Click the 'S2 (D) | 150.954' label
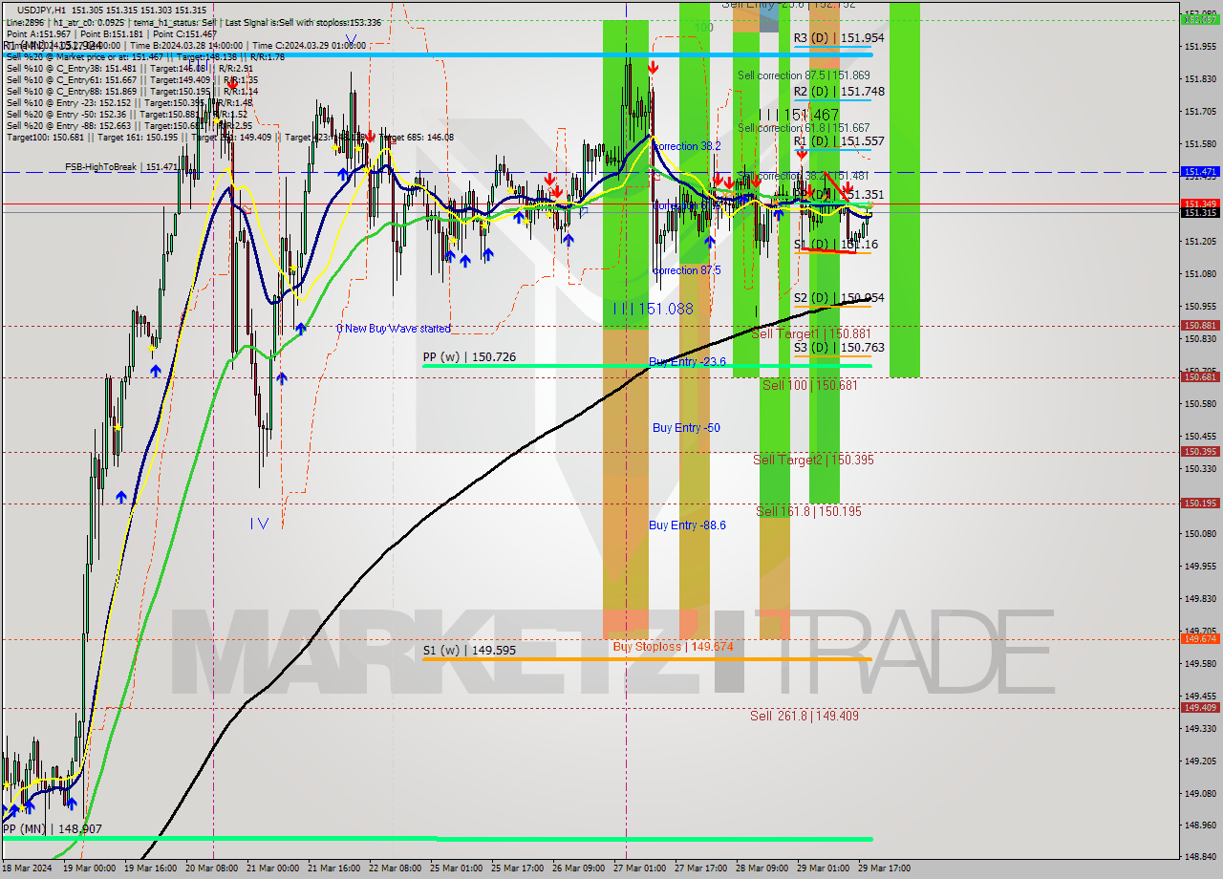 [x=839, y=298]
